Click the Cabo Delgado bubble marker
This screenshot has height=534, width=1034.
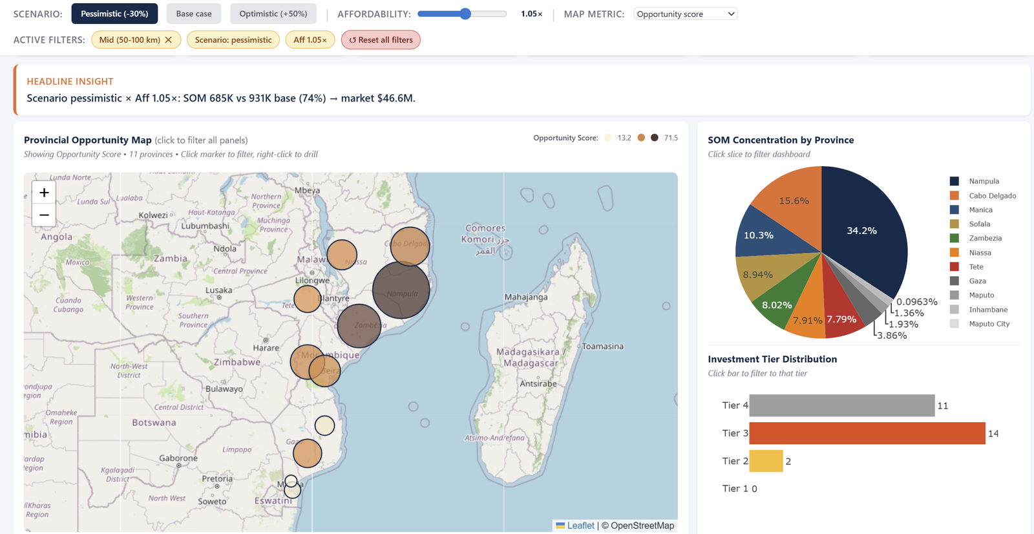click(410, 246)
